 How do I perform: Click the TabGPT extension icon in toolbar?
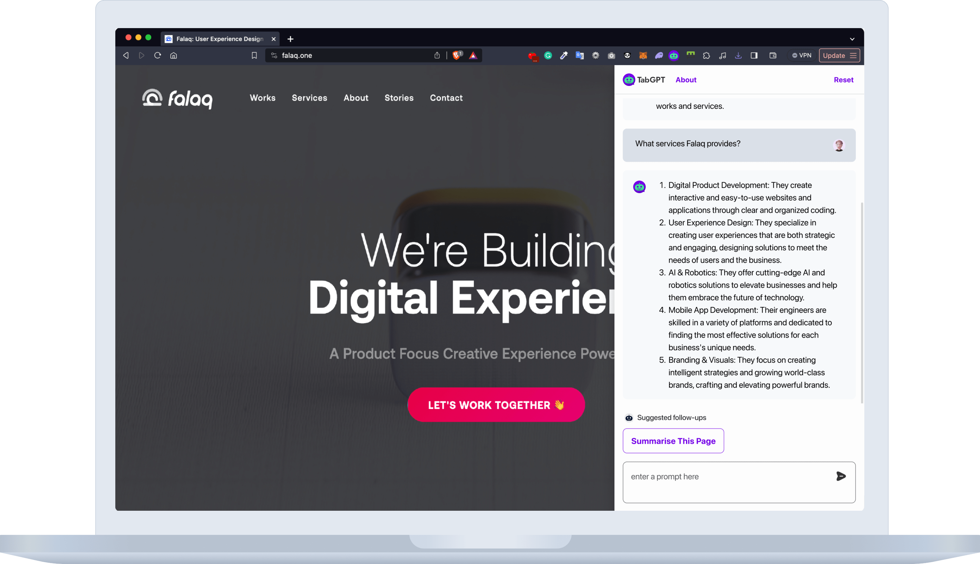pyautogui.click(x=674, y=56)
